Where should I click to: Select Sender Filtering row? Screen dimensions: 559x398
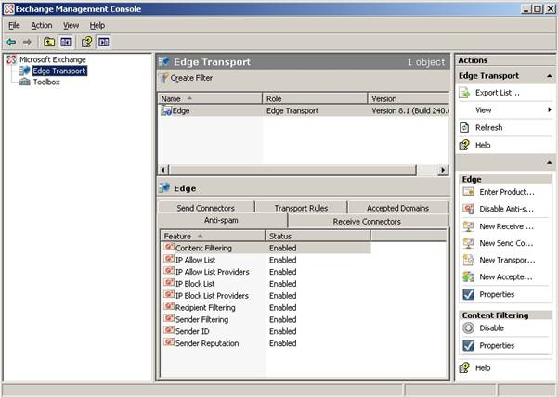[x=266, y=320]
